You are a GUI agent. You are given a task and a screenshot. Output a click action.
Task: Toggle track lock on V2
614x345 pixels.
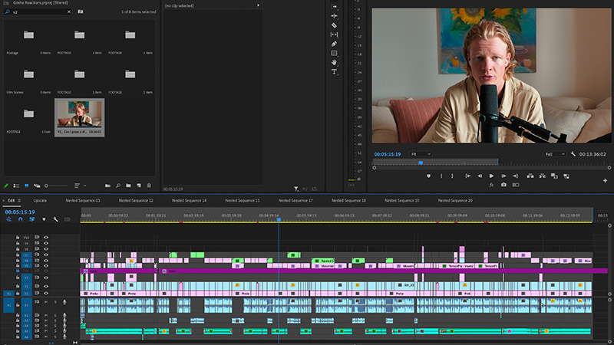click(x=18, y=286)
